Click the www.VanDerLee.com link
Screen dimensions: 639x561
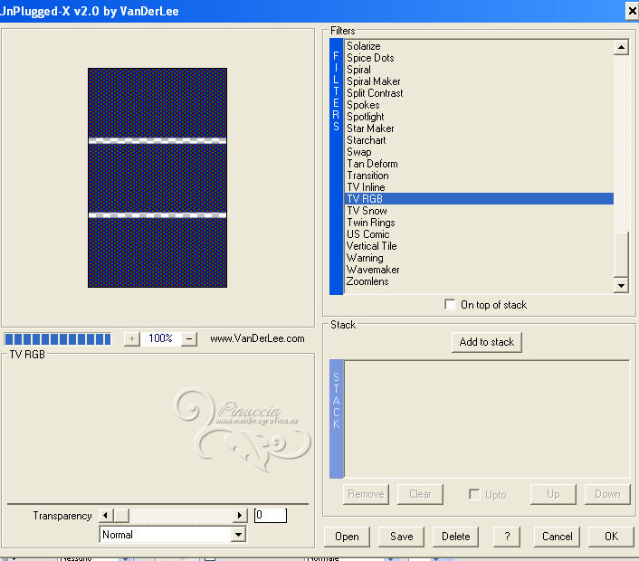coord(257,339)
